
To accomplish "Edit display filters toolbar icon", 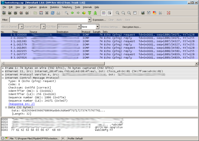I will click(149, 13).
